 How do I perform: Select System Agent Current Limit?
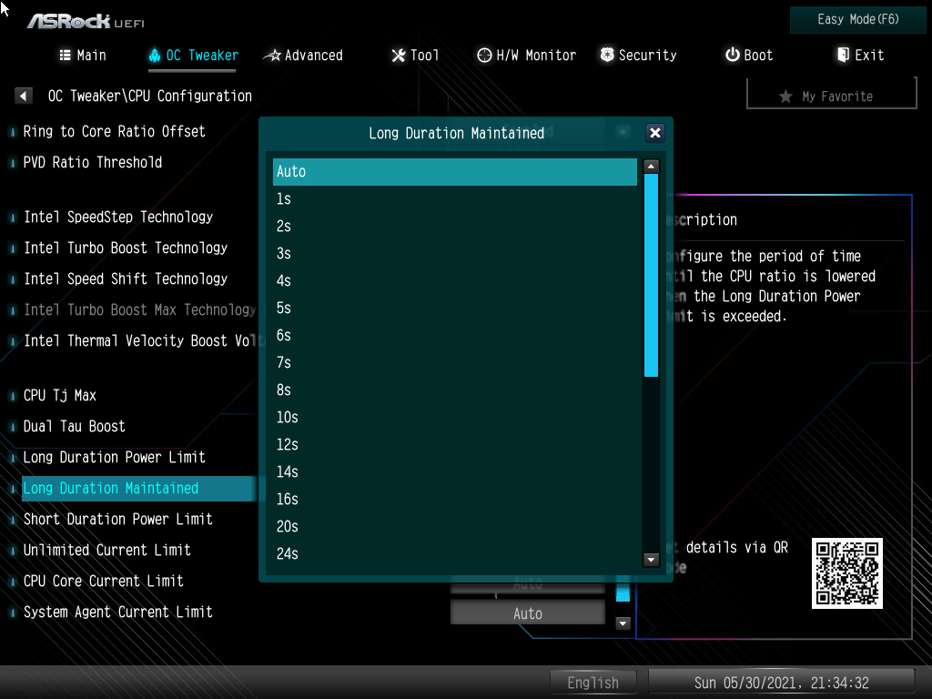pyautogui.click(x=117, y=612)
